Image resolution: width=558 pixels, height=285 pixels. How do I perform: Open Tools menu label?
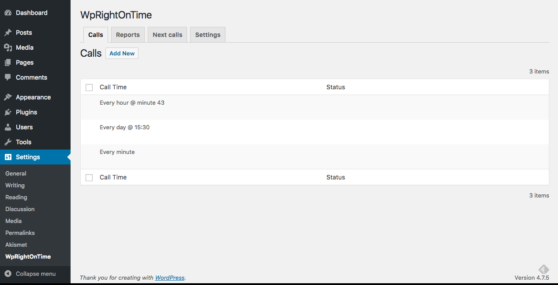pos(23,142)
